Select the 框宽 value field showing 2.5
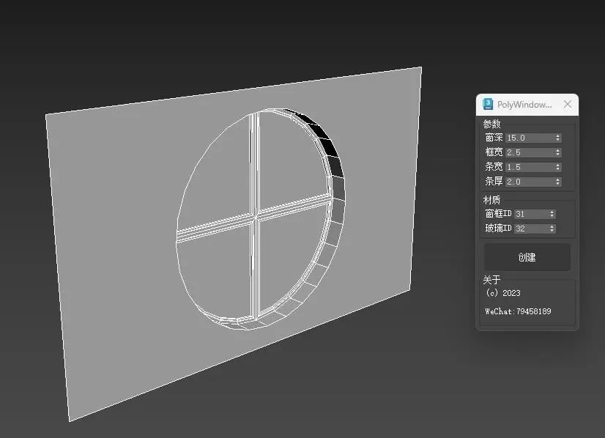605x438 pixels. 524,152
